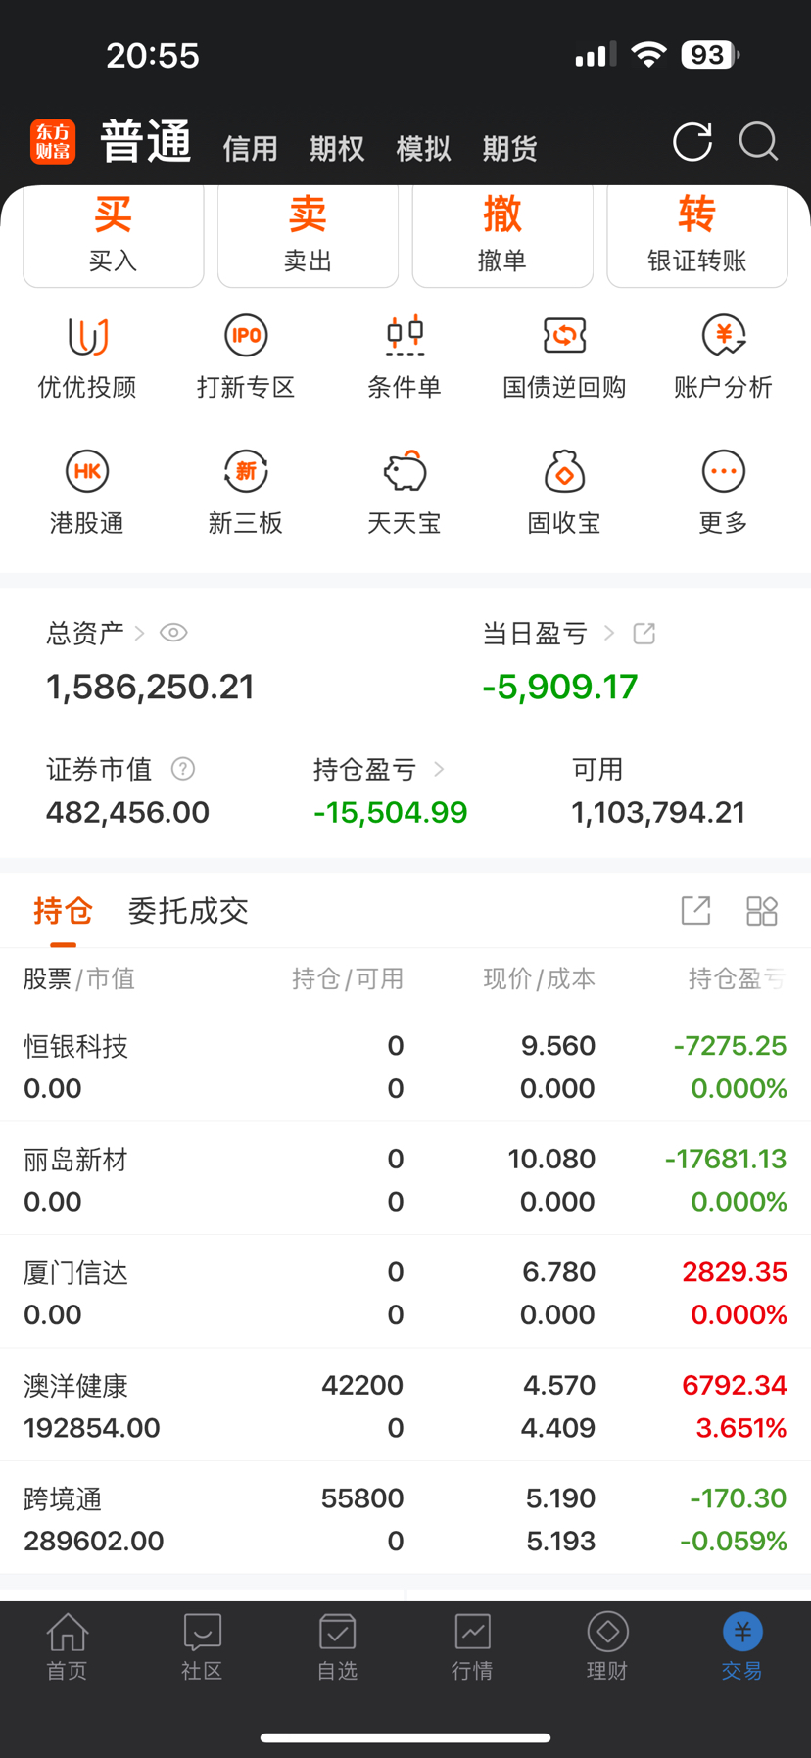Tap the home indicator bar
Viewport: 811px width, 1758px height.
[x=405, y=1738]
